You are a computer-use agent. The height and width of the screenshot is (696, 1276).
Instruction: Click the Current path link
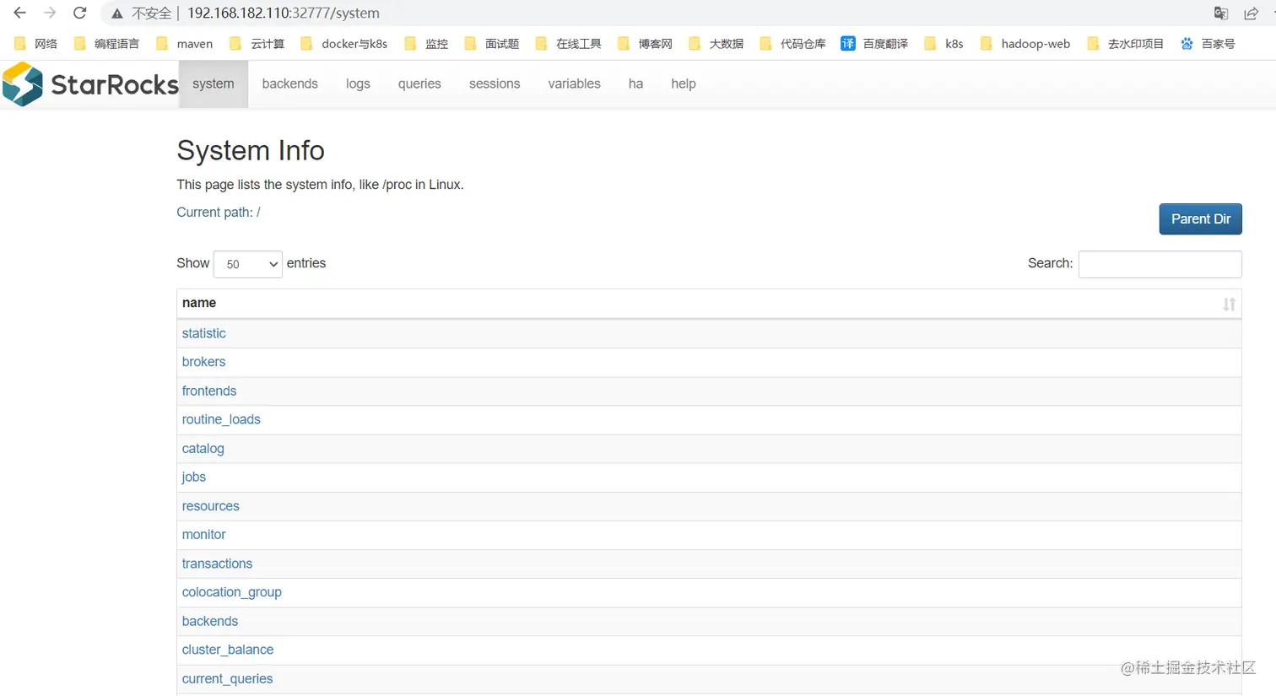coord(219,213)
